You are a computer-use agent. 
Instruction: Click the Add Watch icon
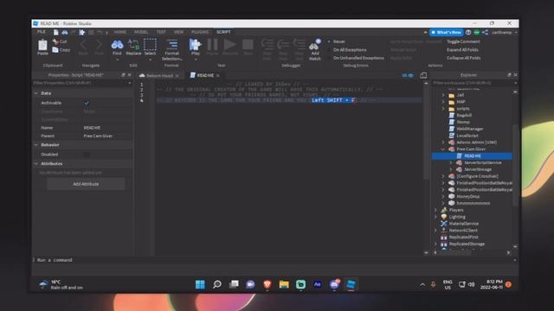(x=314, y=45)
